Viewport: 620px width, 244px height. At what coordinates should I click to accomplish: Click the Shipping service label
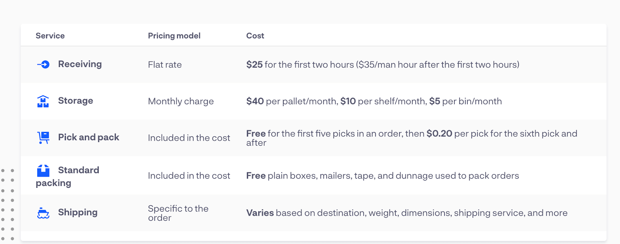tap(78, 213)
